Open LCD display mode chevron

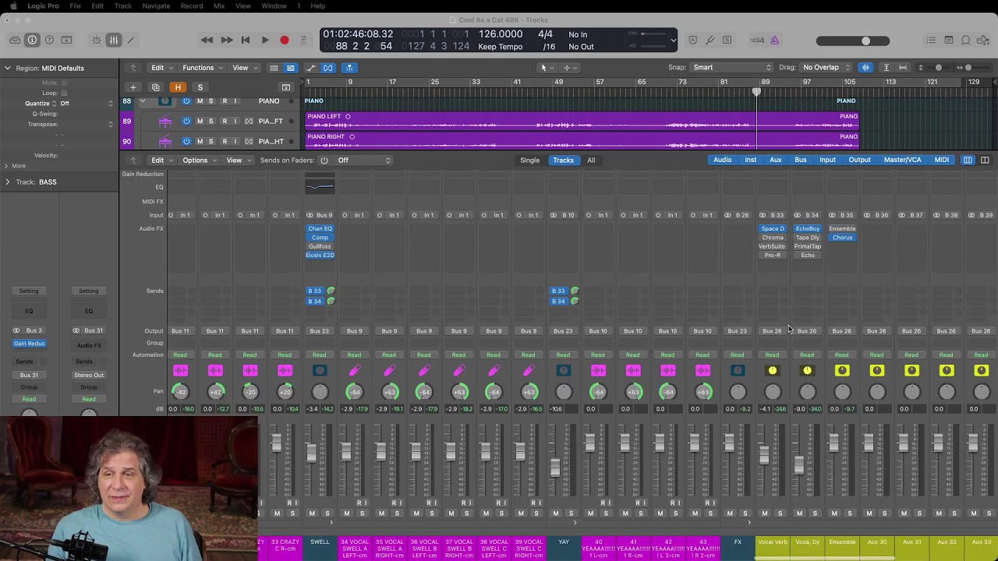pyautogui.click(x=674, y=40)
